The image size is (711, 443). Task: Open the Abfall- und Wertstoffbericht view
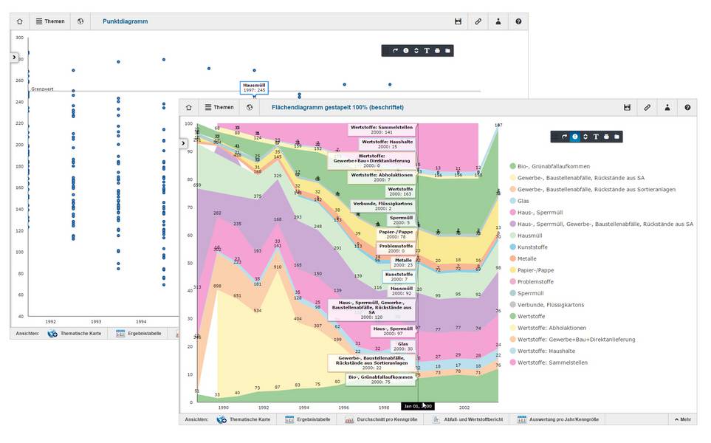tap(473, 419)
